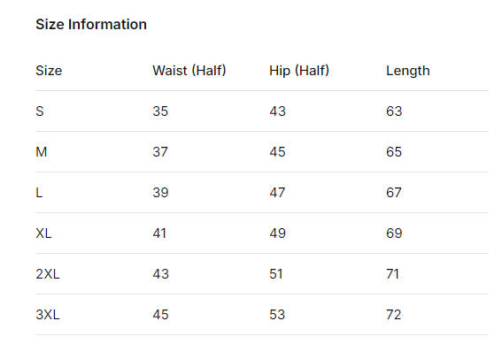This screenshot has width=502, height=344.
Task: Click the Size Information heading
Action: pyautogui.click(x=91, y=25)
